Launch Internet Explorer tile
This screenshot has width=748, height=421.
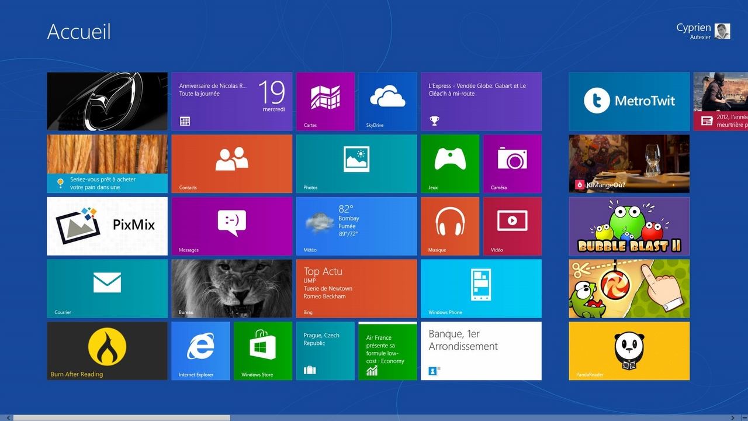[200, 351]
